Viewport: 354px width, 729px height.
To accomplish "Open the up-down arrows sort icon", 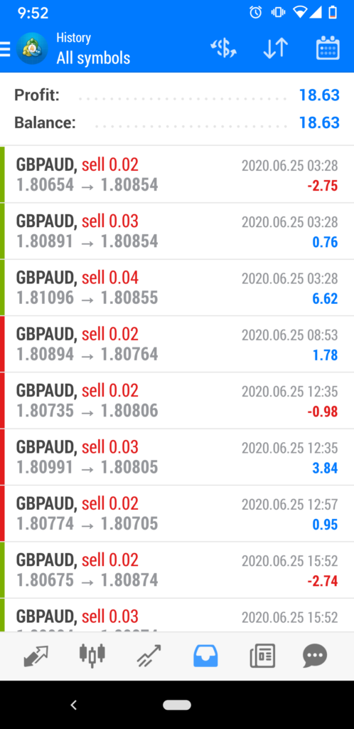I will click(276, 48).
